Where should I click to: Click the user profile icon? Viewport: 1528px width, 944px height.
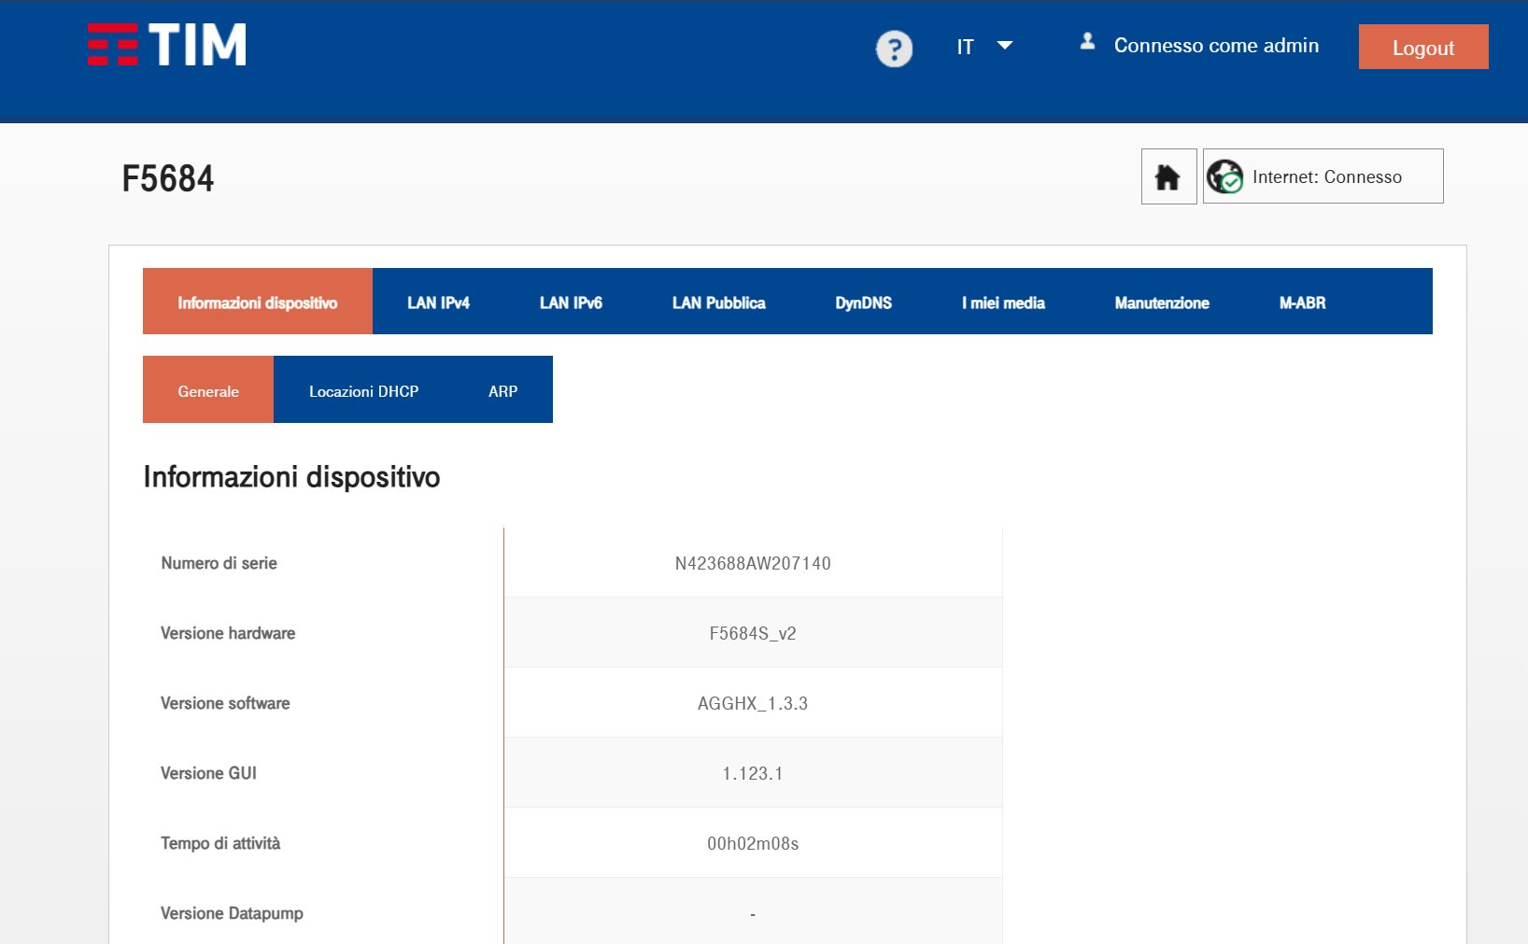pyautogui.click(x=1087, y=42)
